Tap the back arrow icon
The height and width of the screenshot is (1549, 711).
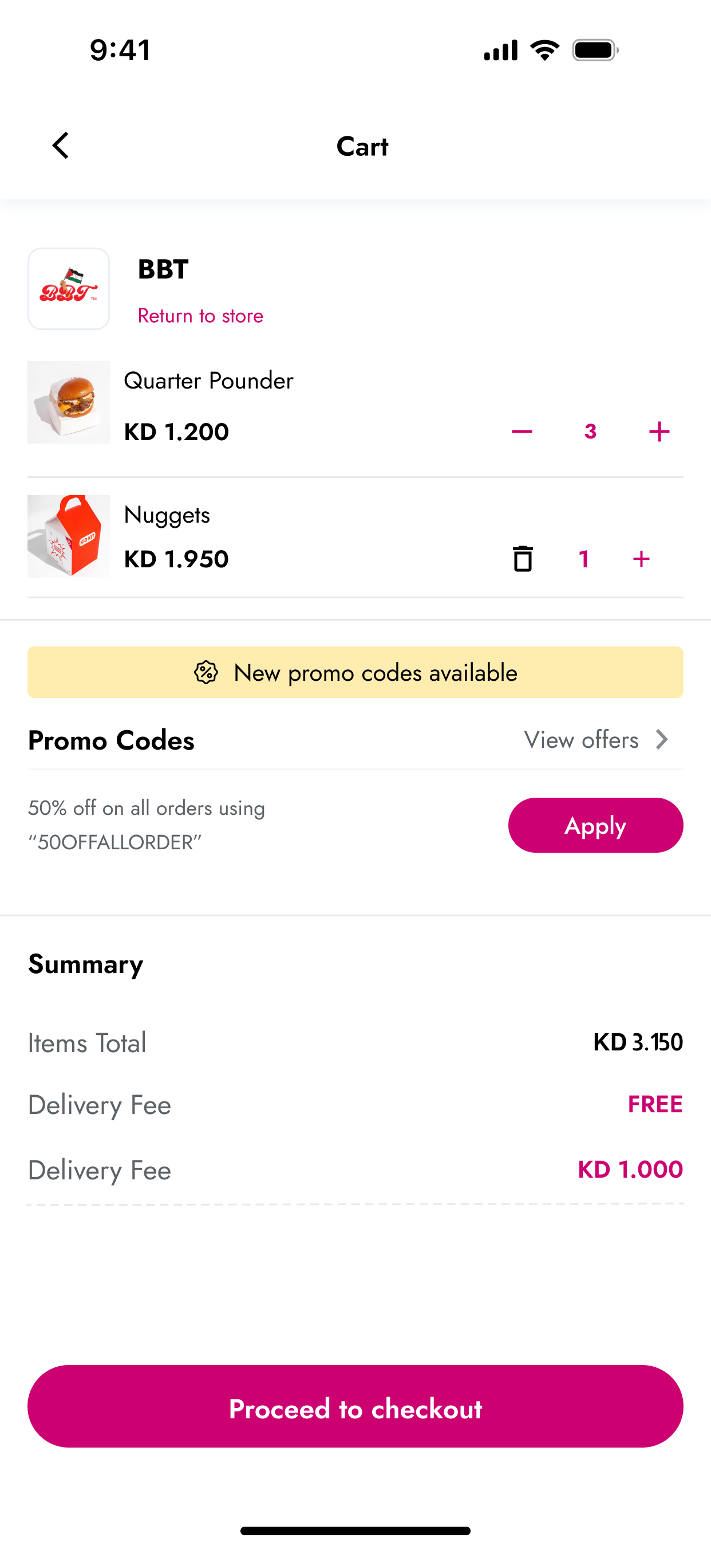[61, 146]
